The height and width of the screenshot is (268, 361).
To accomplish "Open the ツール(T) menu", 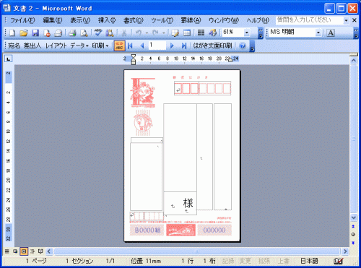I will point(162,20).
